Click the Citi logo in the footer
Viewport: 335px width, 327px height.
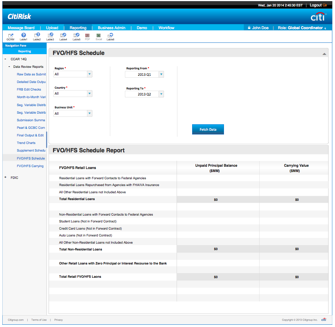(324, 319)
